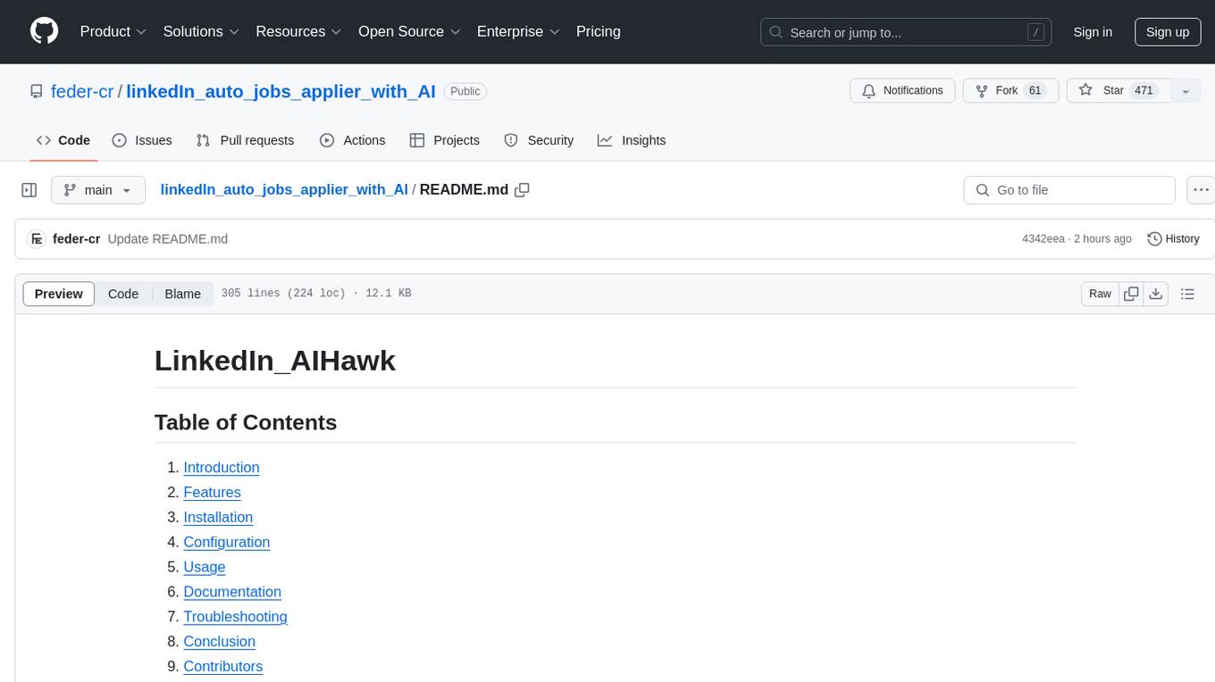The image size is (1215, 682).
Task: Click the LinkedIn_AIHawk heading
Action: click(275, 361)
